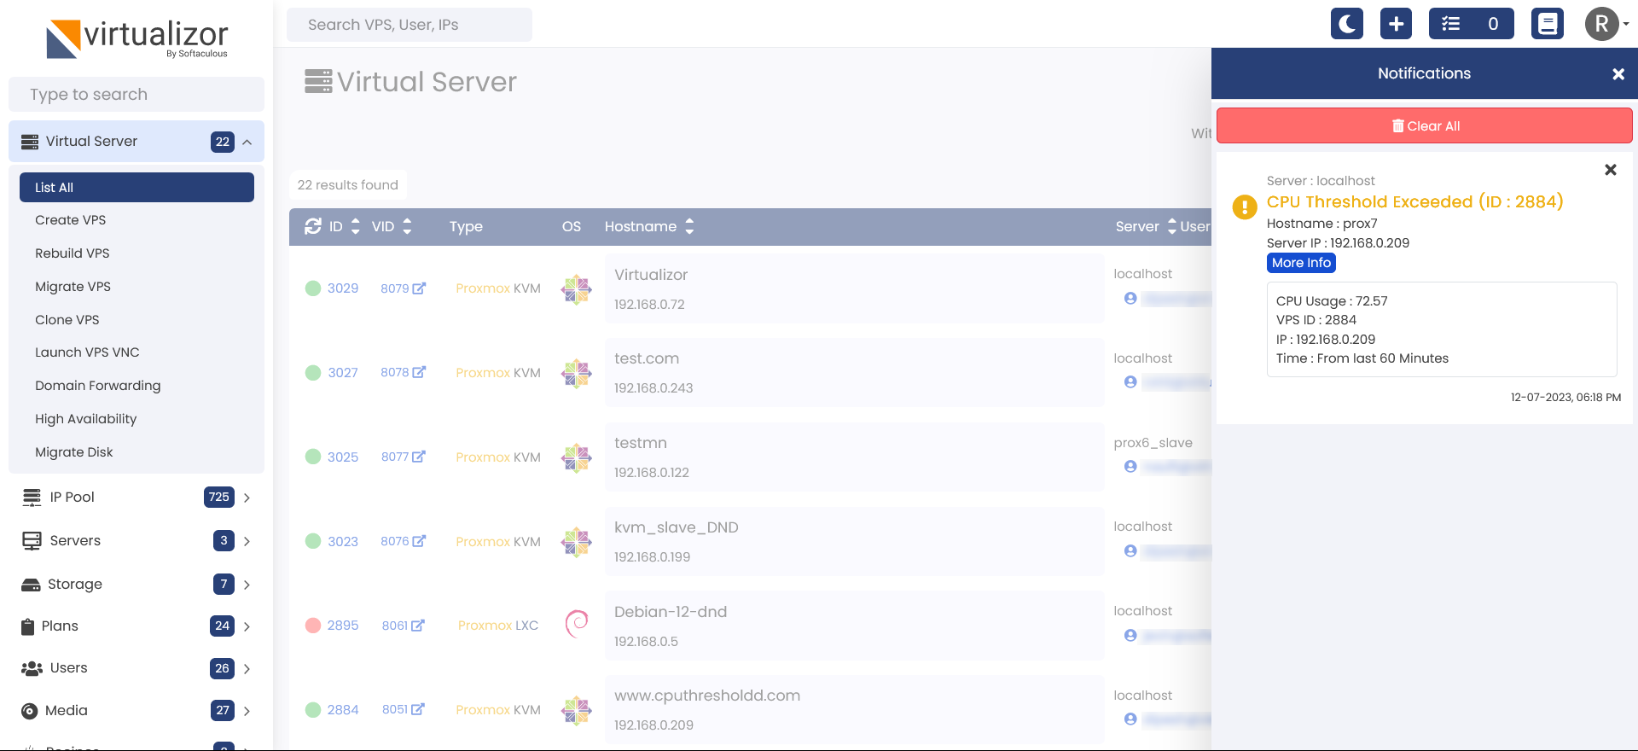
Task: Open external link icon for VID 8051
Action: pyautogui.click(x=418, y=709)
